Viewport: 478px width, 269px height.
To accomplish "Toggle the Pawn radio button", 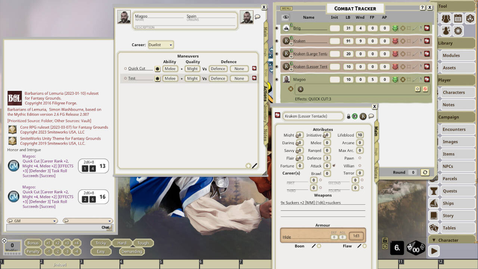I will click(x=360, y=158).
